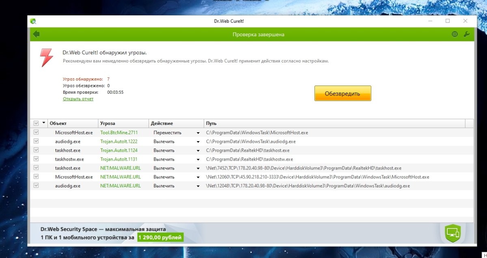Click the Dr.Web Security Space banner text
Viewport: 487px width, 258px height.
(x=103, y=229)
